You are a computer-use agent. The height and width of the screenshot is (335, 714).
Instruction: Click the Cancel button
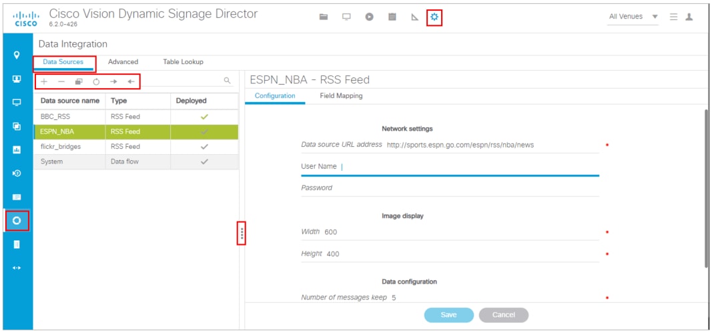[504, 315]
